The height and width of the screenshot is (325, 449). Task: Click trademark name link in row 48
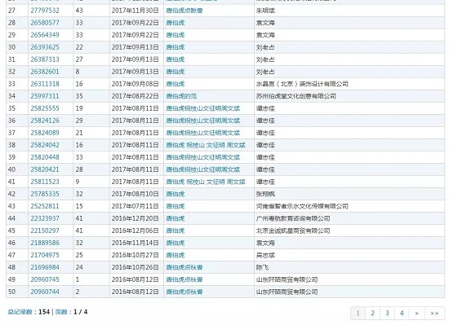point(184,267)
